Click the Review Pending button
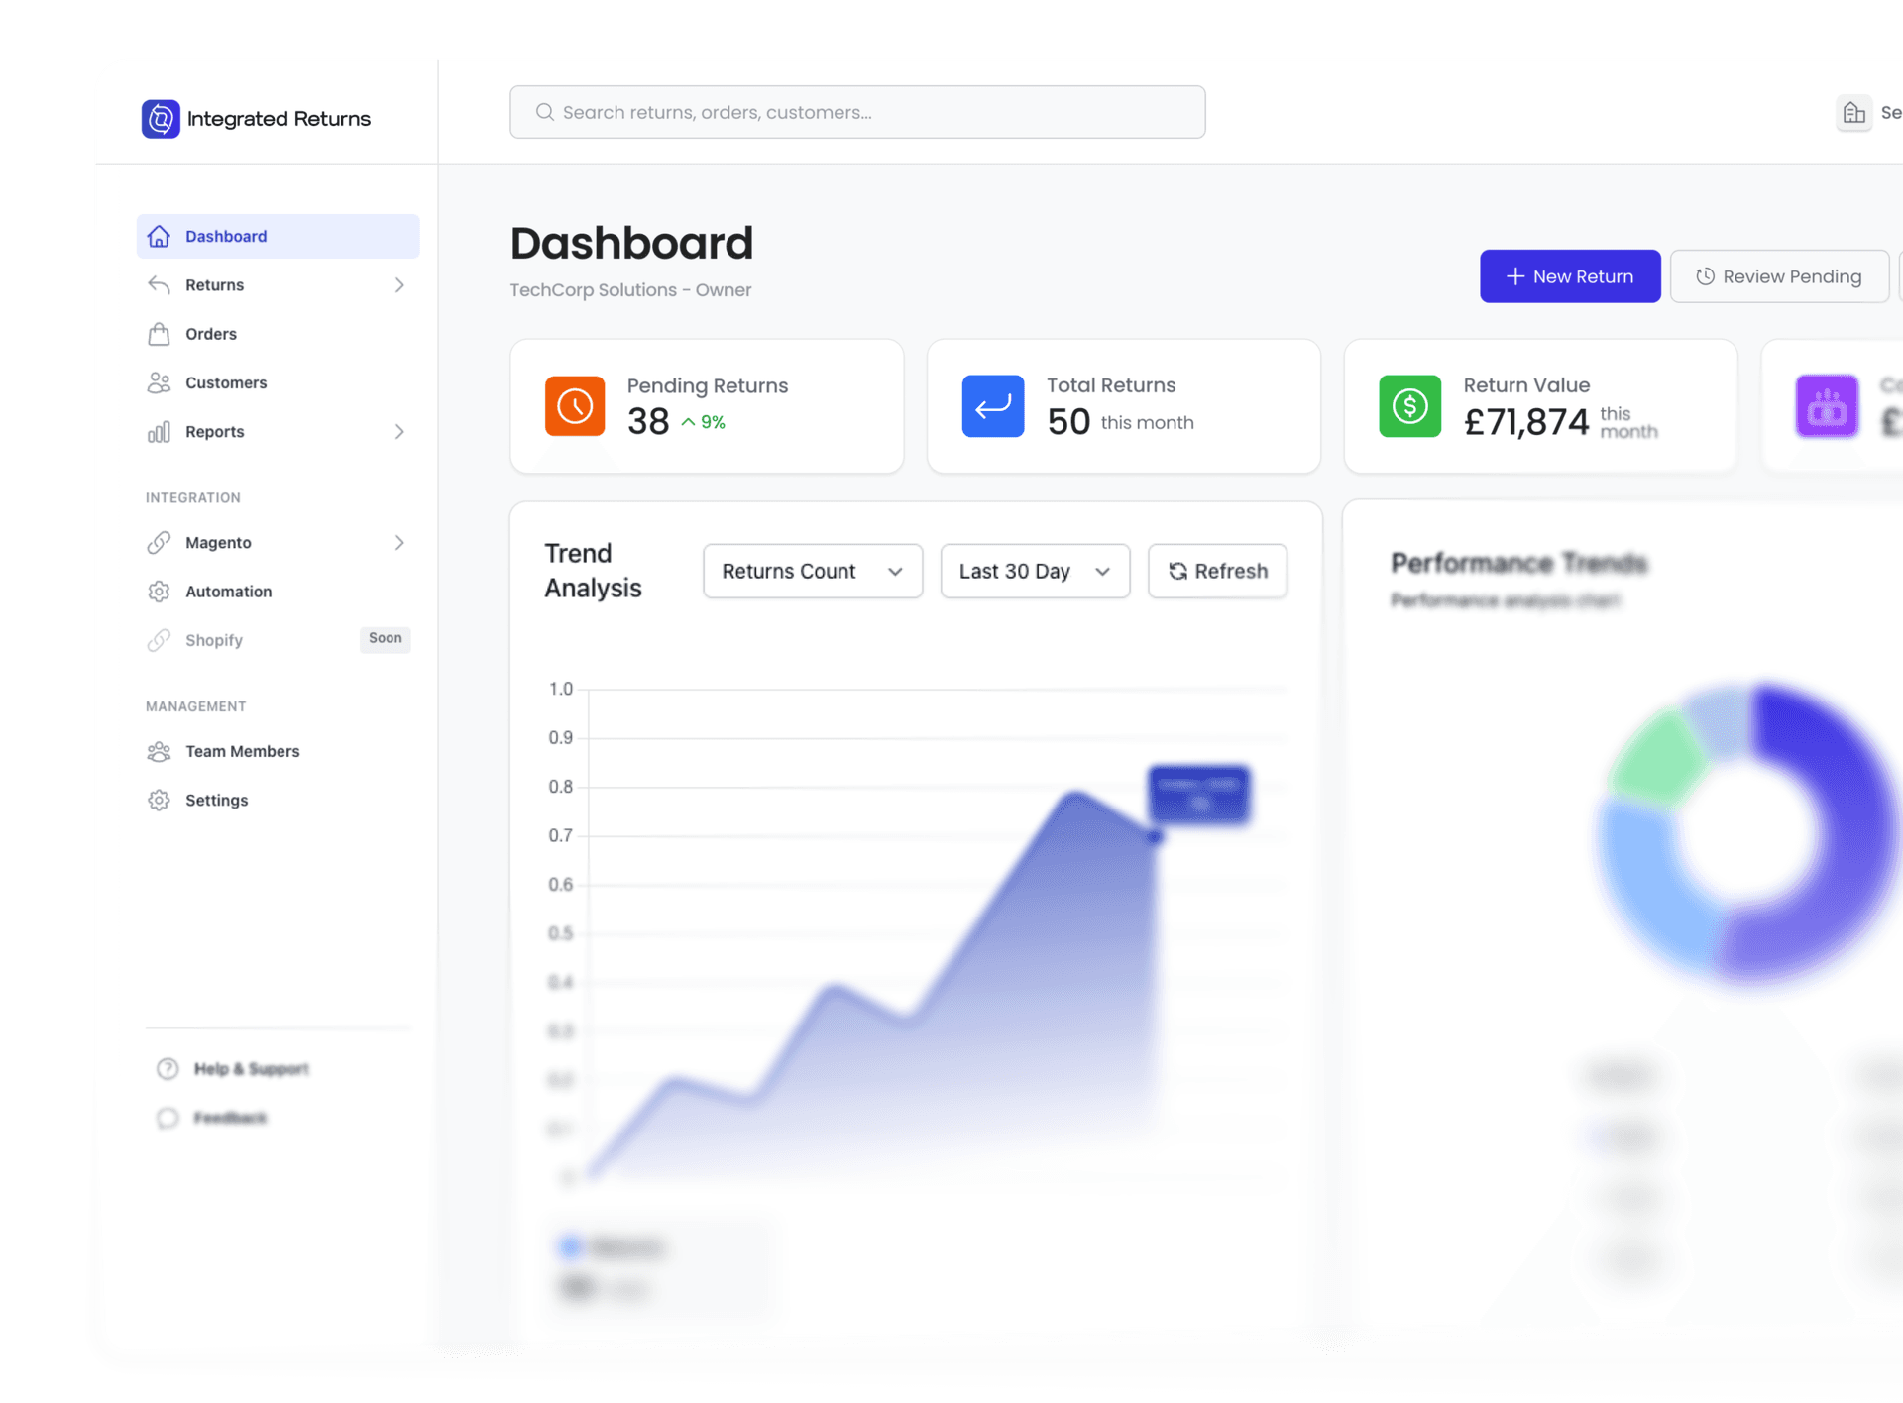This screenshot has height=1403, width=1903. tap(1779, 276)
